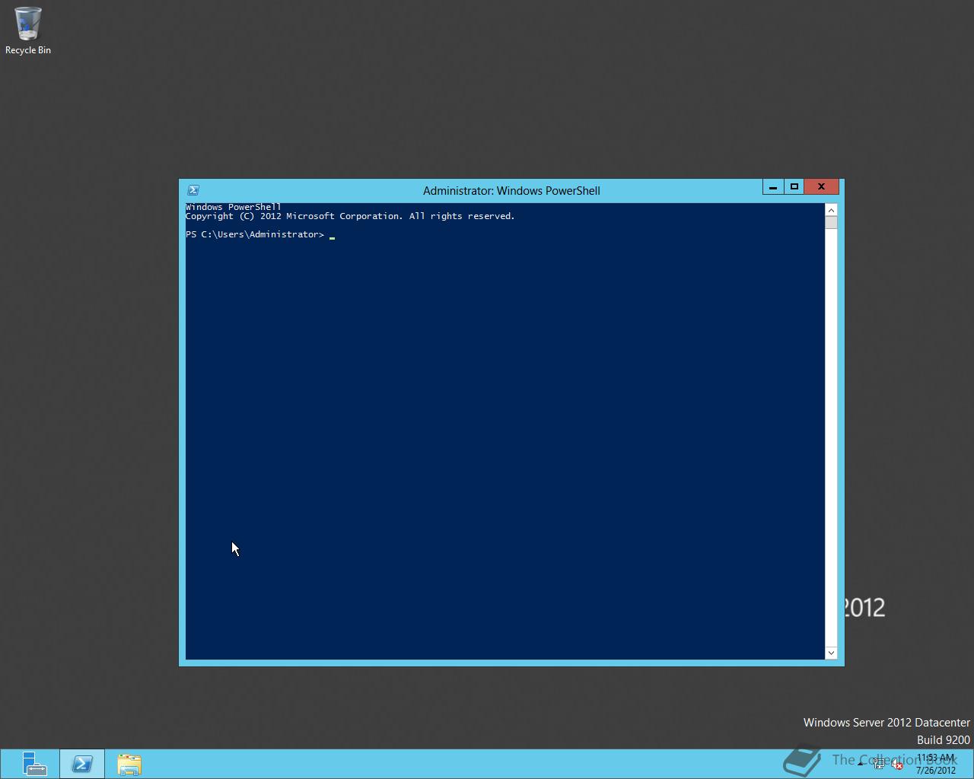The width and height of the screenshot is (974, 779).
Task: Click the PowerShell scrollbar down arrow
Action: pos(831,653)
